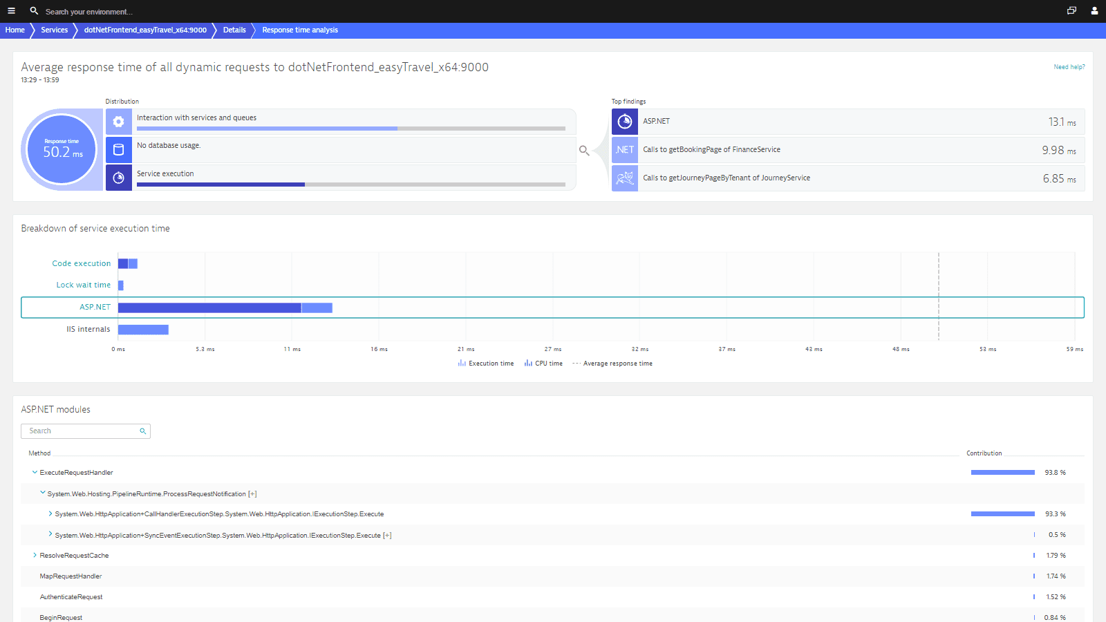
Task: Click the ASP.NET bar in breakdown chart
Action: coord(225,308)
